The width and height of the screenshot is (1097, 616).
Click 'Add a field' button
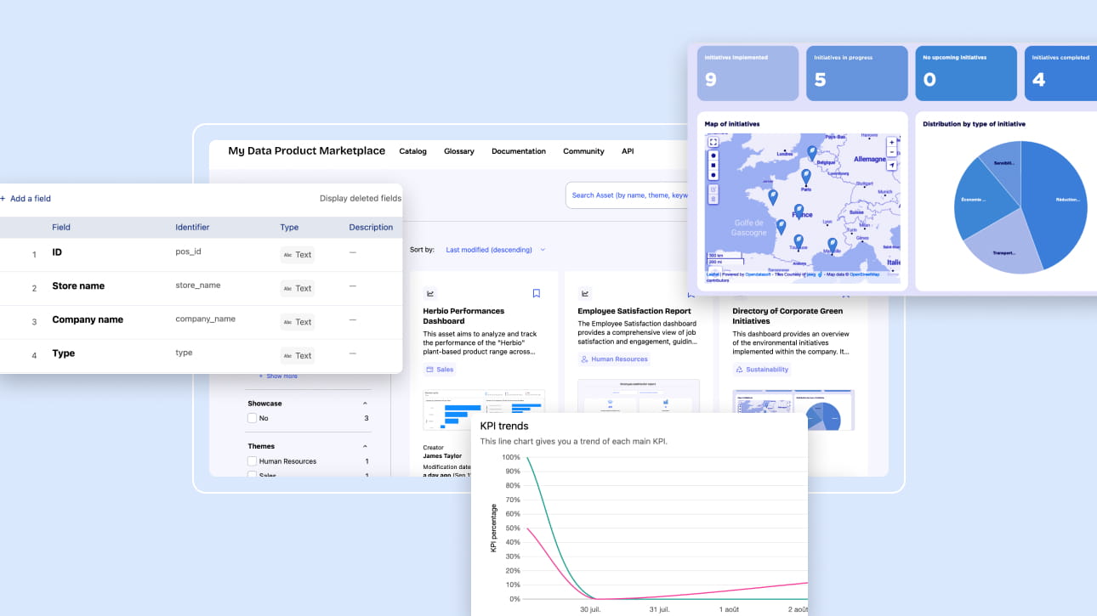coord(26,199)
